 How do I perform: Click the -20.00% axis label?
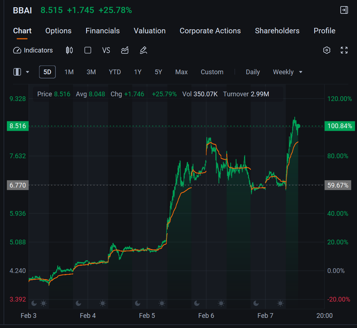point(339,299)
